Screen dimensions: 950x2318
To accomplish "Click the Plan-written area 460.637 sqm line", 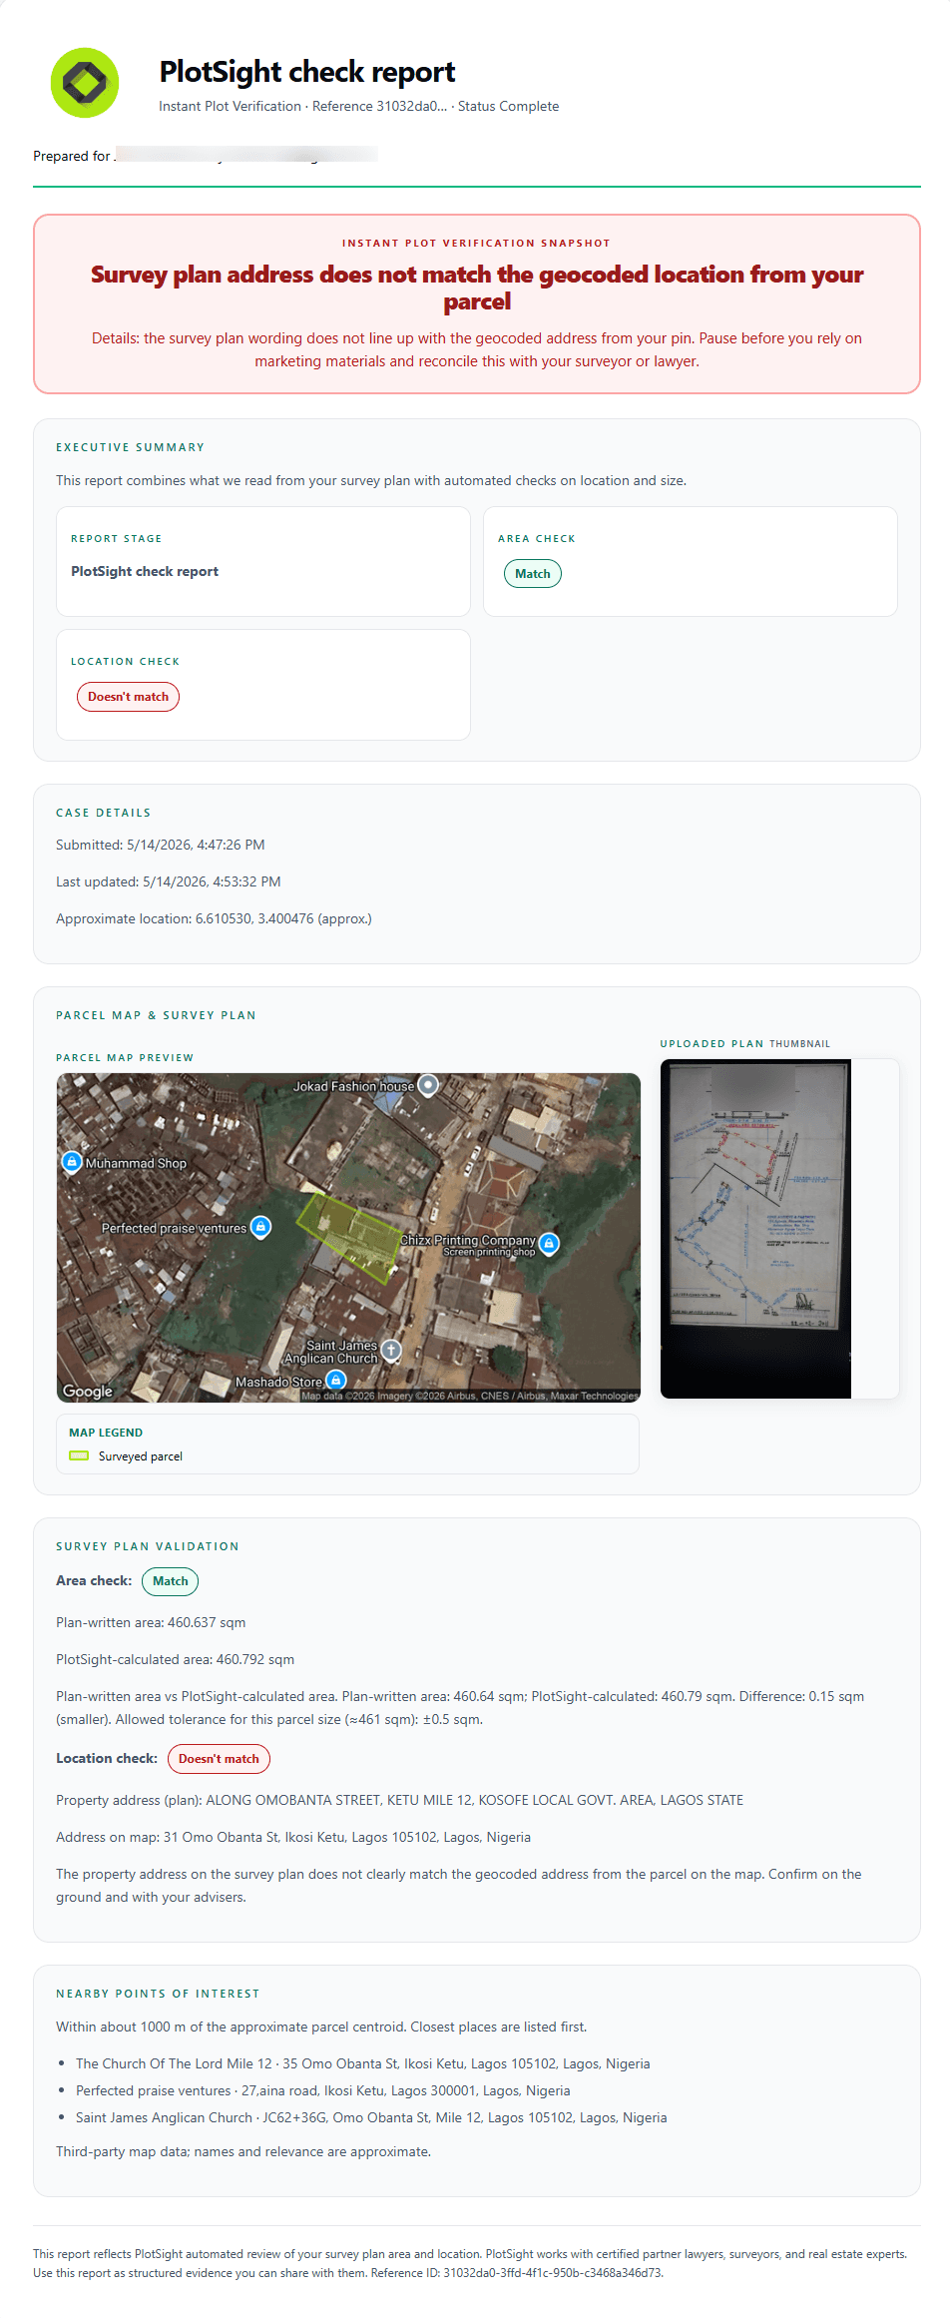I will (x=151, y=1622).
